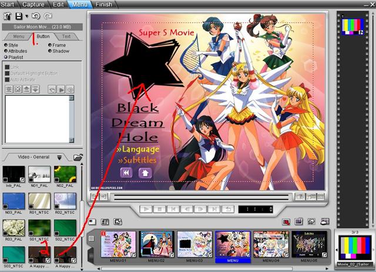Click the playlist move up icon

pyautogui.click(x=26, y=89)
